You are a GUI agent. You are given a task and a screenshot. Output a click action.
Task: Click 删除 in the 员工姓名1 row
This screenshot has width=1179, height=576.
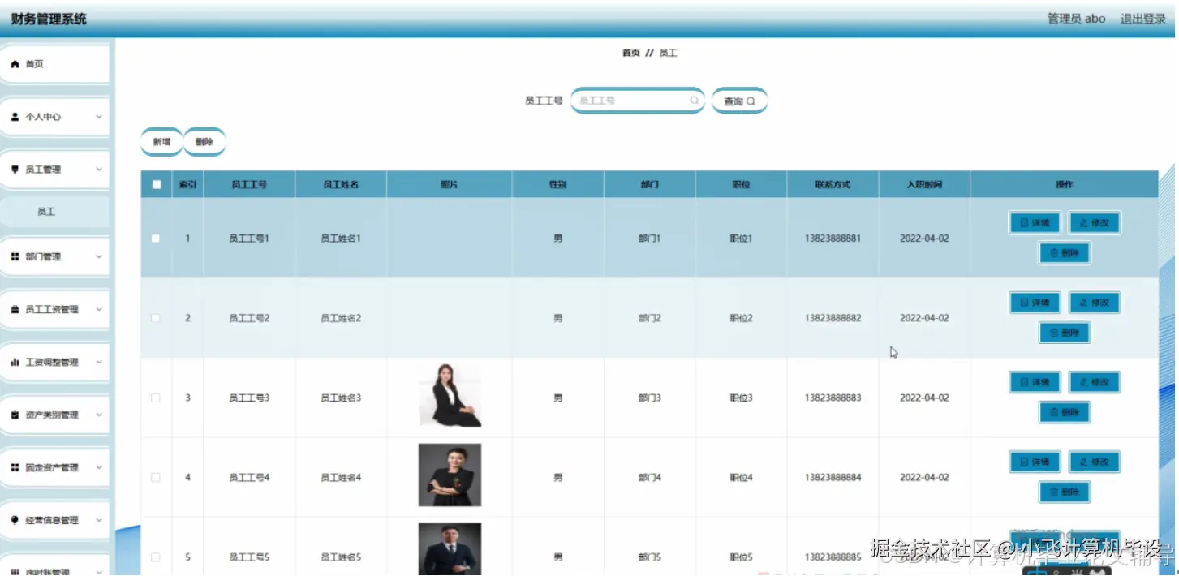1065,253
